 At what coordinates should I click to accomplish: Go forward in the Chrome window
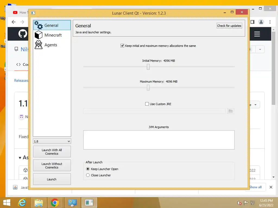(22, 22)
